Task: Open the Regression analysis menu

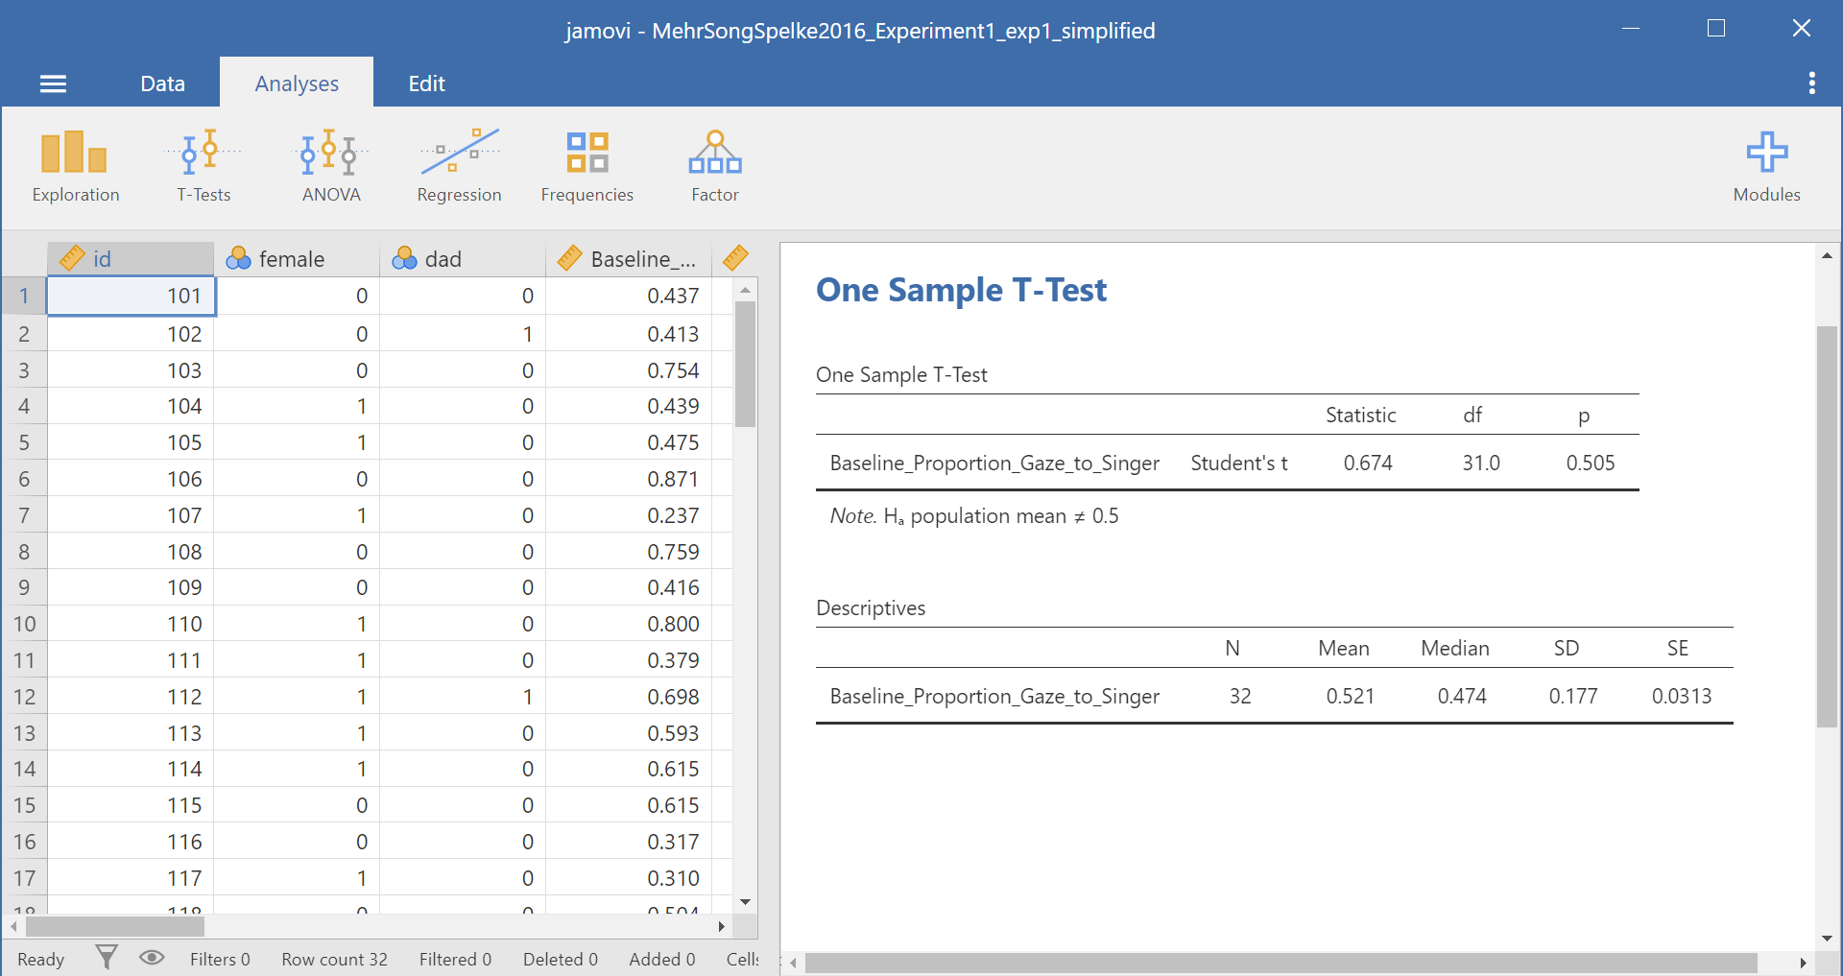Action: pyautogui.click(x=459, y=167)
